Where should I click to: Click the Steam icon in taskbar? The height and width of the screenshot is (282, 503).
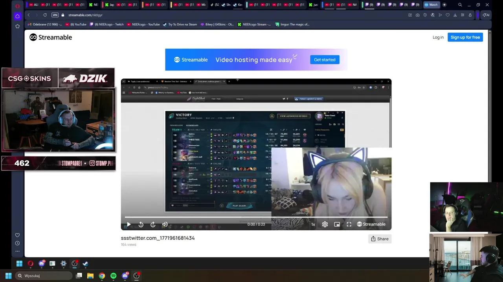point(85,264)
